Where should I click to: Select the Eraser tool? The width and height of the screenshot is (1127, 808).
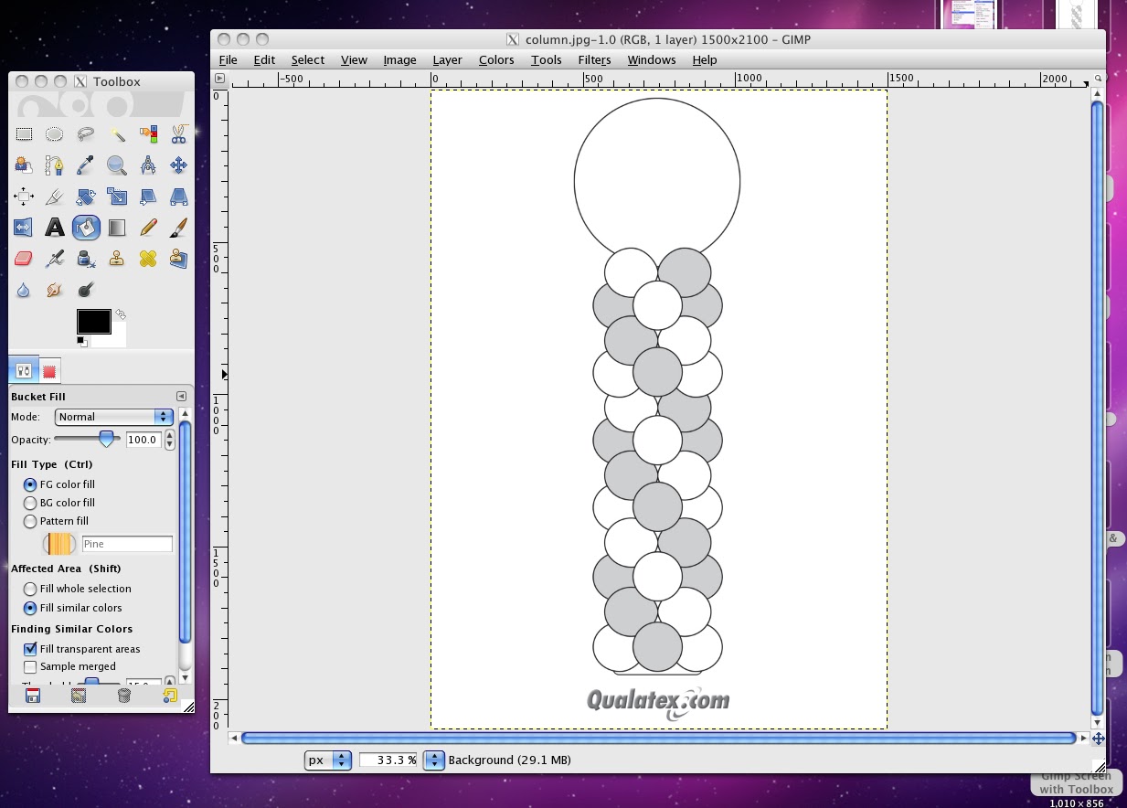tap(23, 259)
